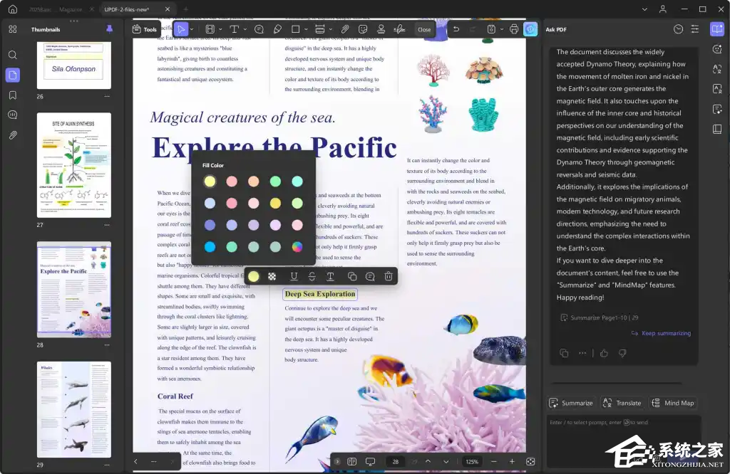Expand the rectangle shape tool dropdown
The height and width of the screenshot is (474, 730).
306,29
